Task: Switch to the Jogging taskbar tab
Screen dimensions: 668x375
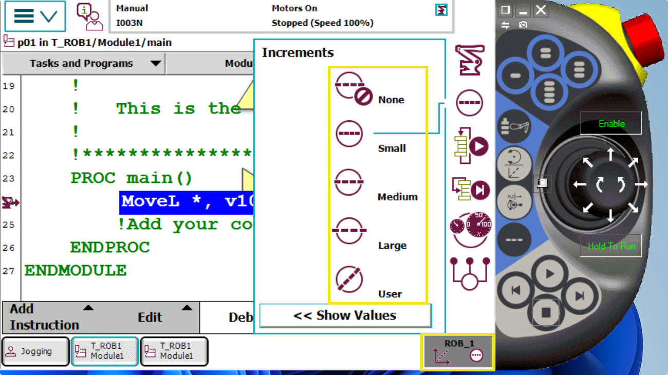Action: tap(35, 351)
